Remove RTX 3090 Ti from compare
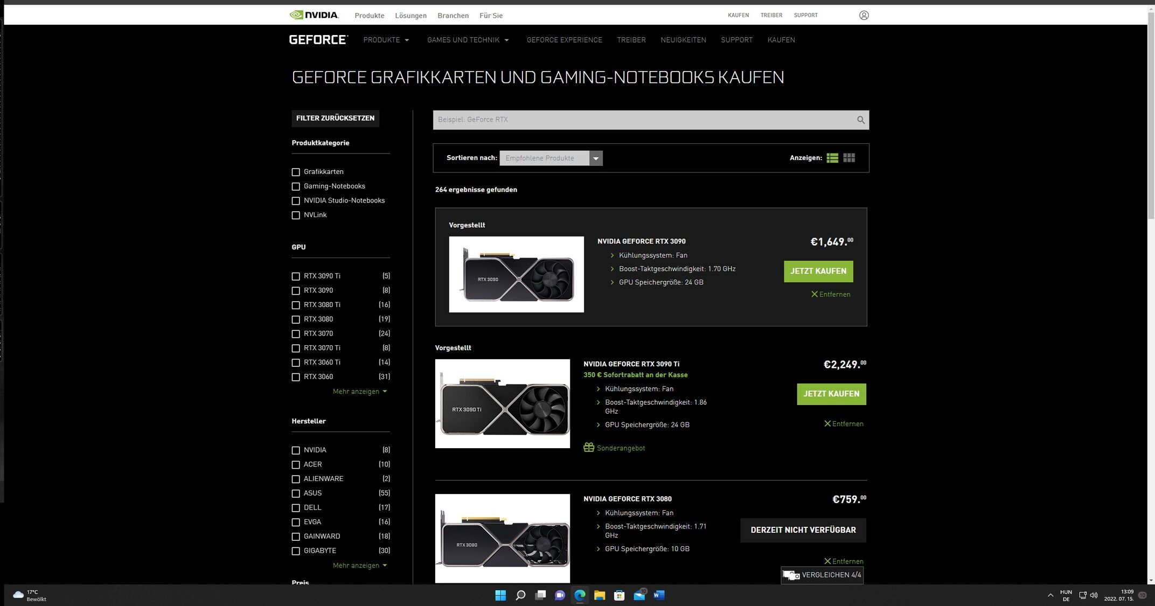This screenshot has height=606, width=1155. coord(844,424)
